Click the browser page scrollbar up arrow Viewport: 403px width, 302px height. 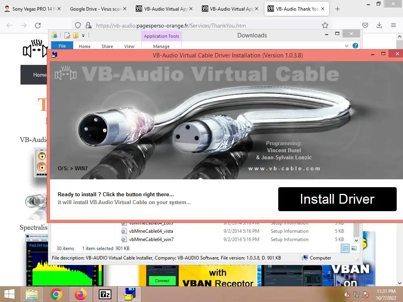(x=399, y=37)
